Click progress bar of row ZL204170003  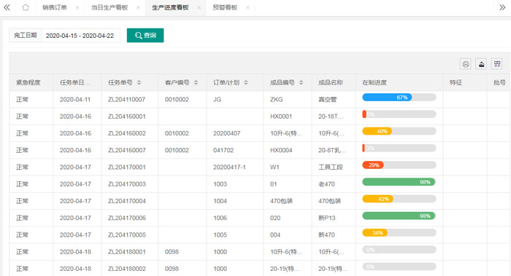click(x=399, y=182)
